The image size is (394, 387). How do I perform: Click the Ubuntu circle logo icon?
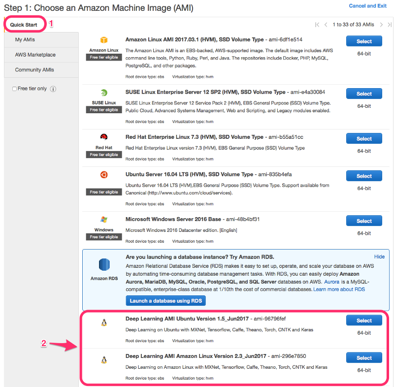point(104,174)
